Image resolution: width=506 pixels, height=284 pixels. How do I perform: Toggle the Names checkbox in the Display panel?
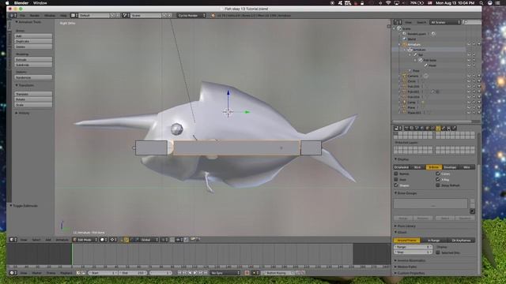pos(396,174)
